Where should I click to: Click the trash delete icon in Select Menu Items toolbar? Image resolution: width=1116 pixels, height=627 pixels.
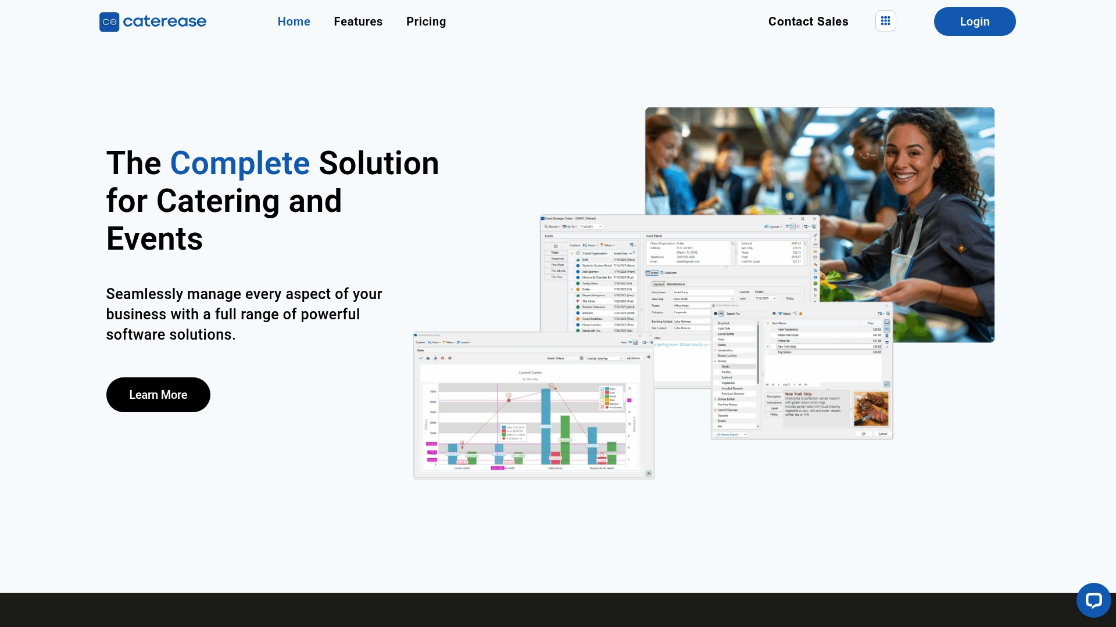click(800, 313)
